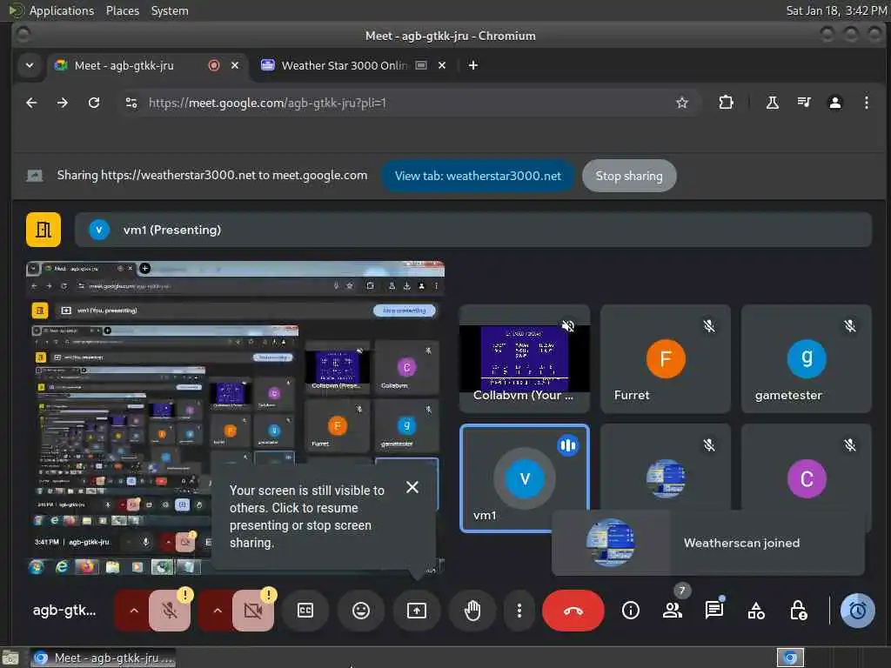Click Stop sharing button
The width and height of the screenshot is (891, 668).
[x=629, y=176]
